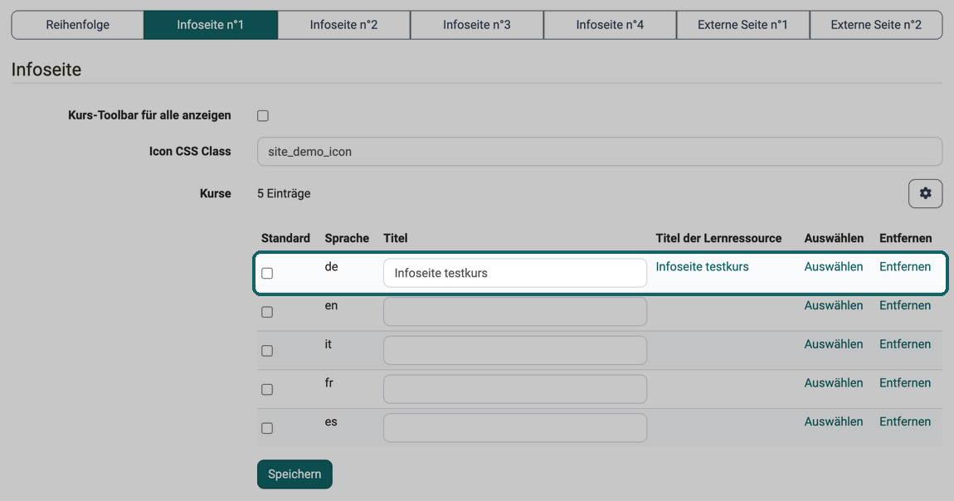The width and height of the screenshot is (954, 501).
Task: Click Entfernen in the es row
Action: [905, 421]
